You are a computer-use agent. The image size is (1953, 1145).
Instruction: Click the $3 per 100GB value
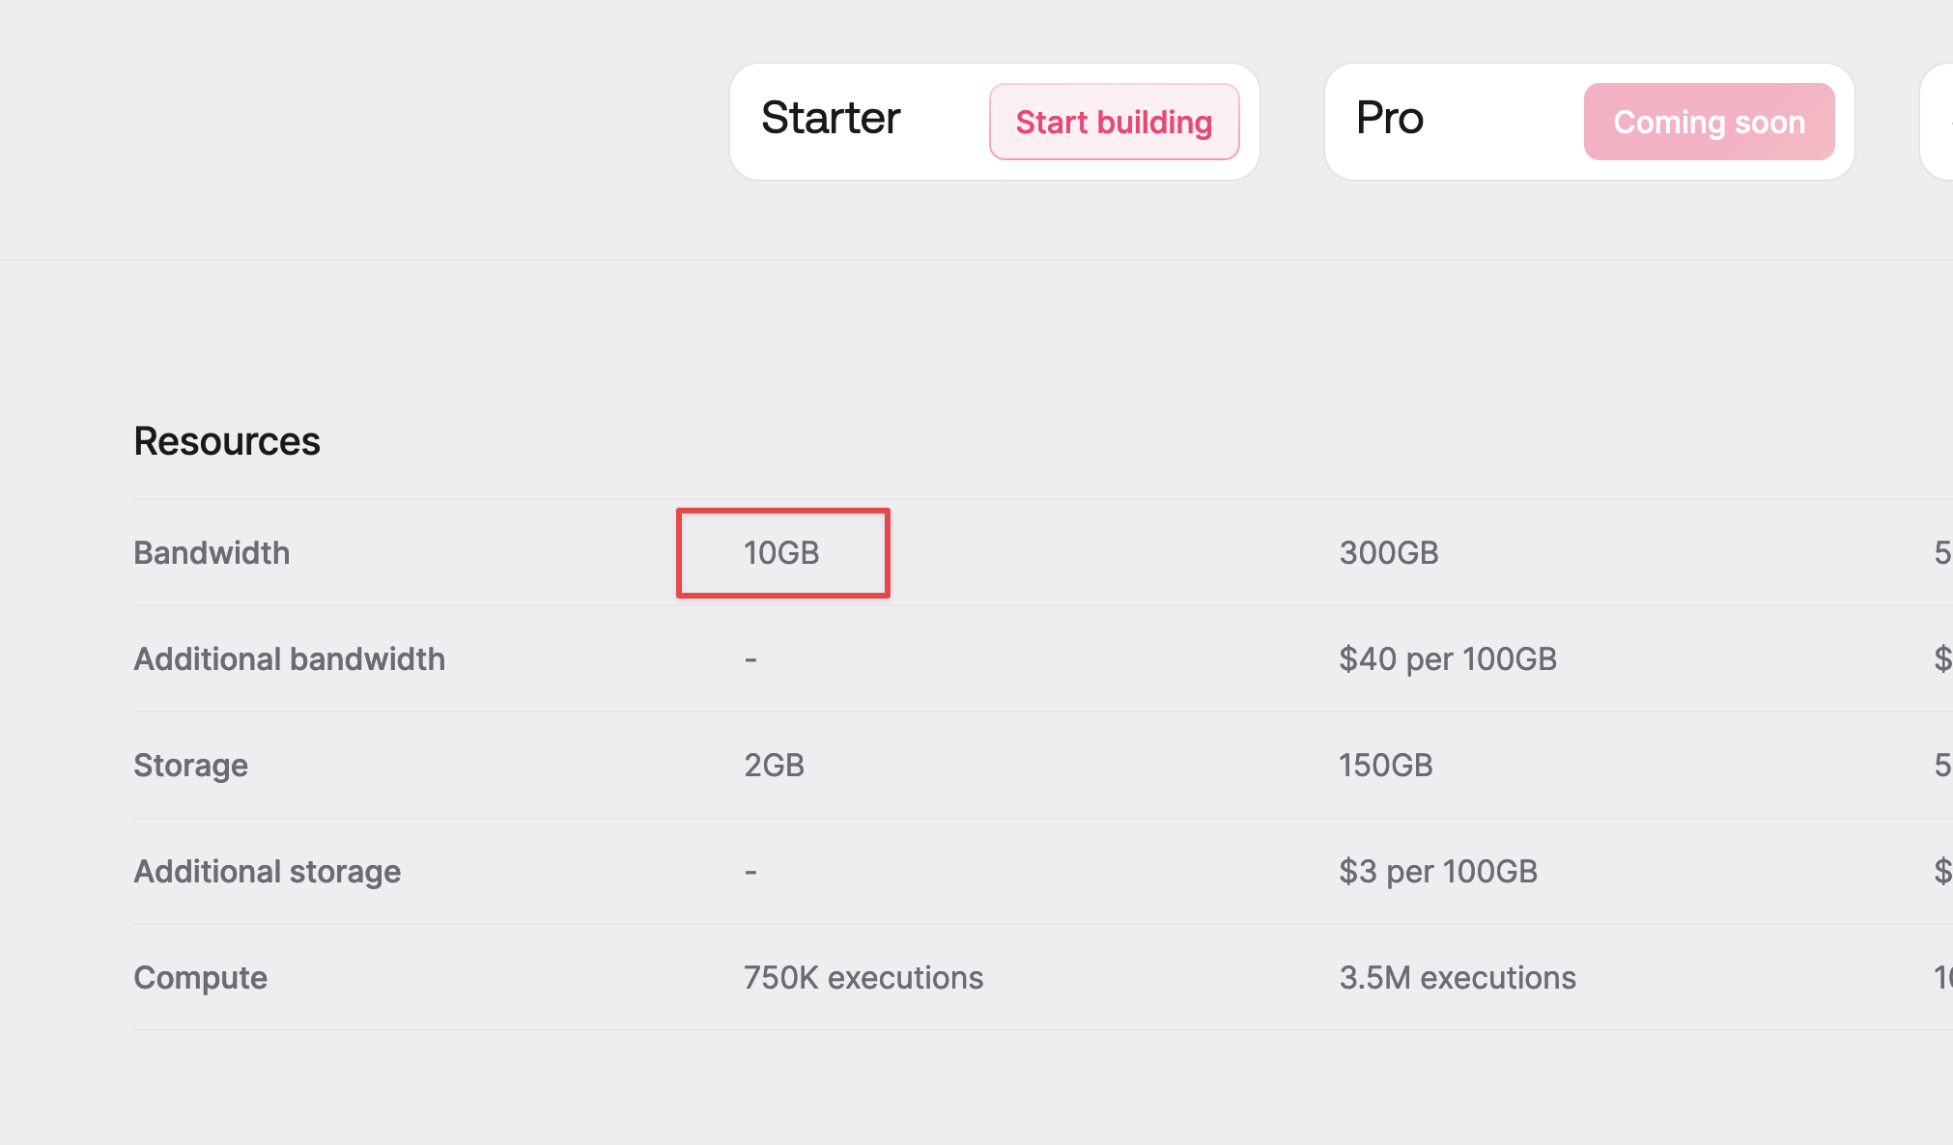pyautogui.click(x=1438, y=871)
